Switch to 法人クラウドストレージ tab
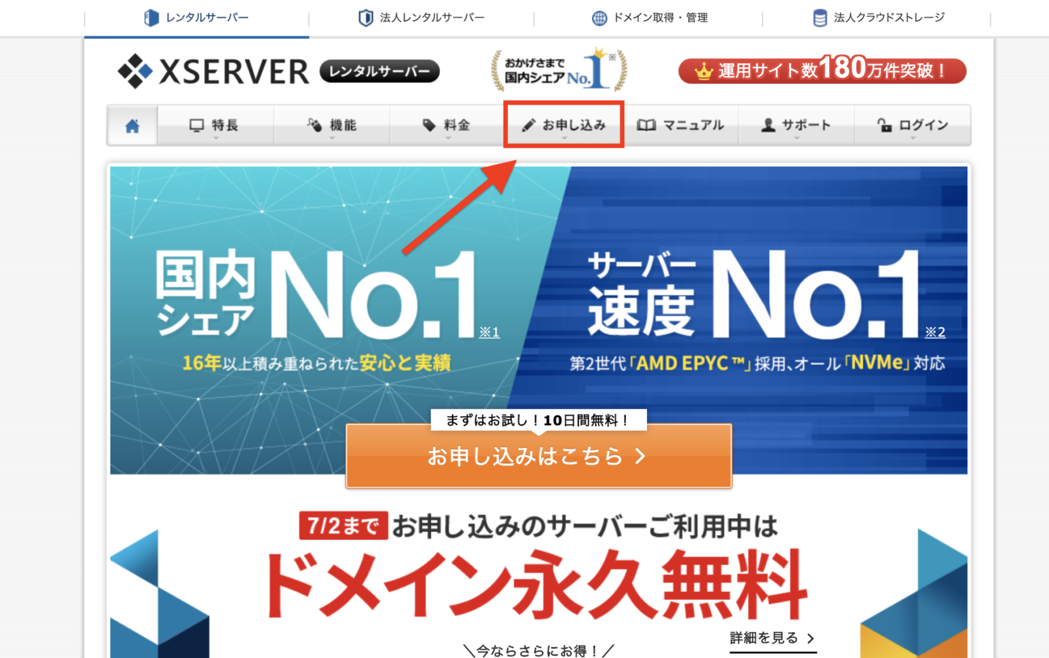Viewport: 1049px width, 658px height. pyautogui.click(x=877, y=18)
